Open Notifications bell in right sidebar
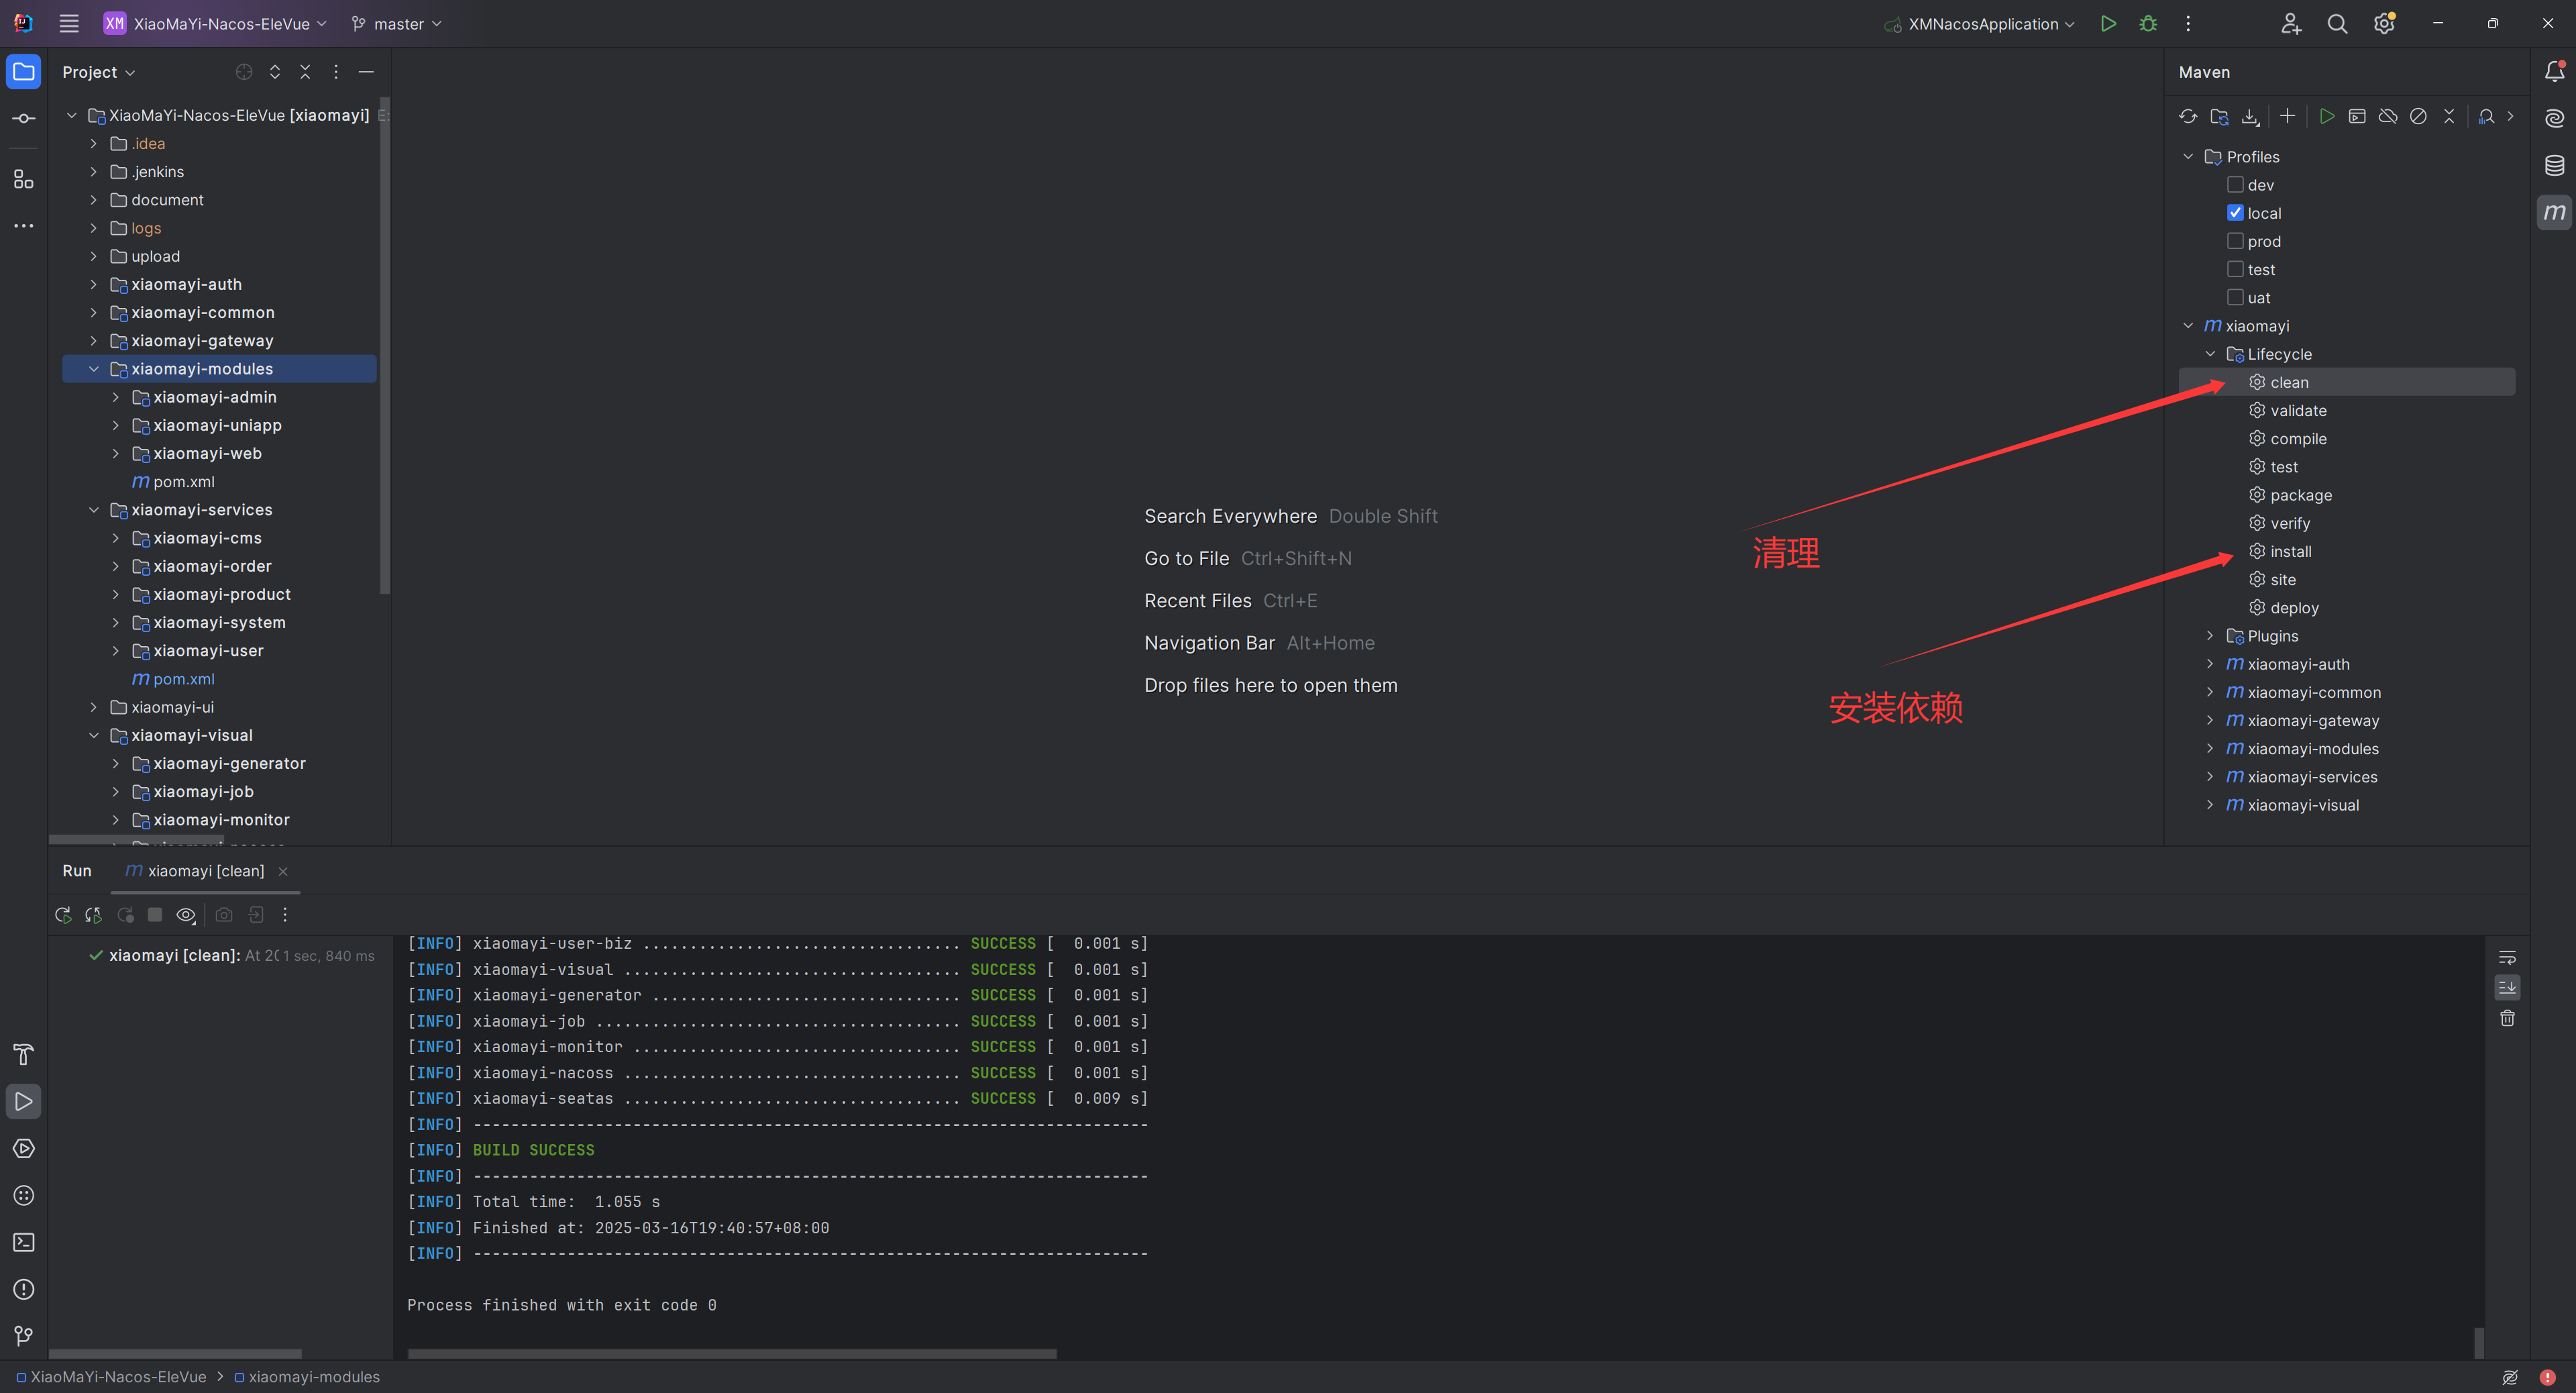The width and height of the screenshot is (2576, 1393). 2554,72
